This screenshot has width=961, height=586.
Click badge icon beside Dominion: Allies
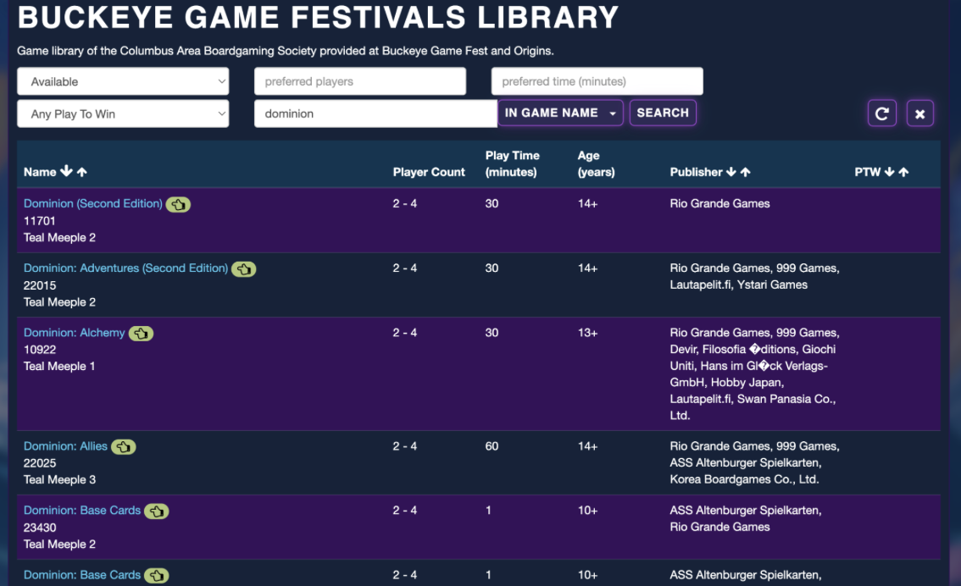tap(123, 447)
